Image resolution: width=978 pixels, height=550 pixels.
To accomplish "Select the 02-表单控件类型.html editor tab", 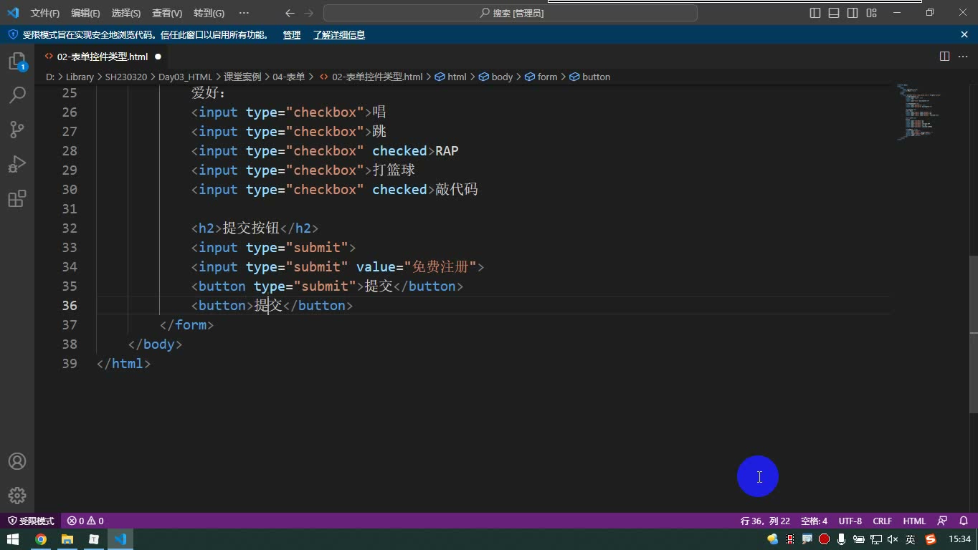I will click(103, 57).
